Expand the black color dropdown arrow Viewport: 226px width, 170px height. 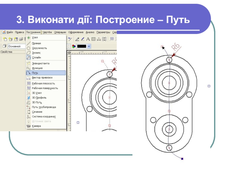coord(89,46)
